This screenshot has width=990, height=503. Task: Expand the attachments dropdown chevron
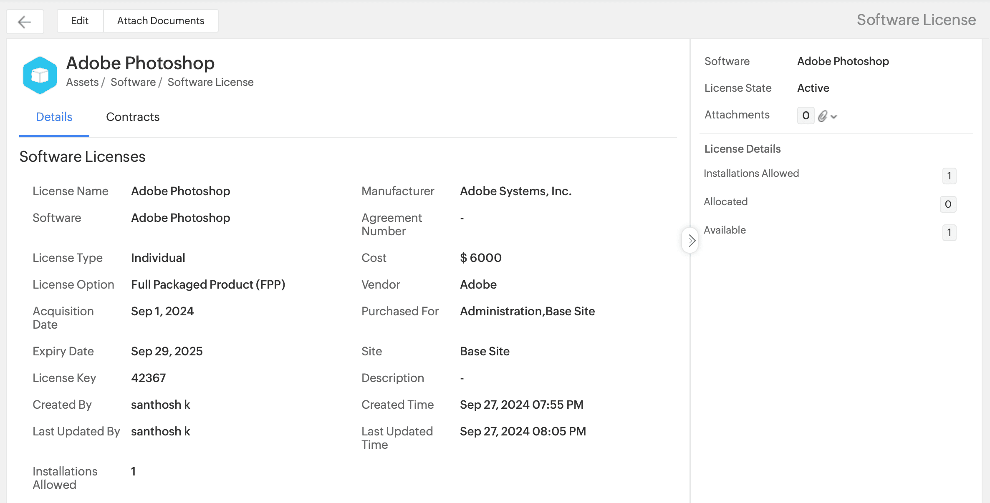834,117
